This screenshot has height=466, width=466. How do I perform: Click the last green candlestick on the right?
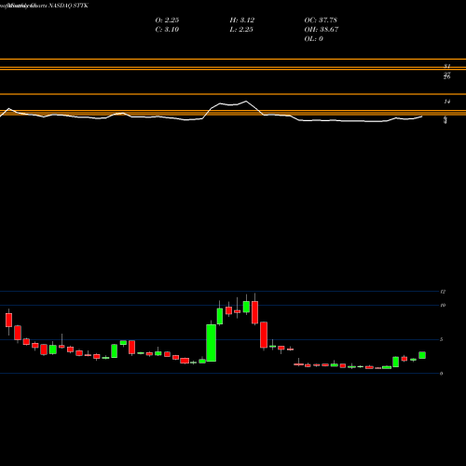point(422,355)
